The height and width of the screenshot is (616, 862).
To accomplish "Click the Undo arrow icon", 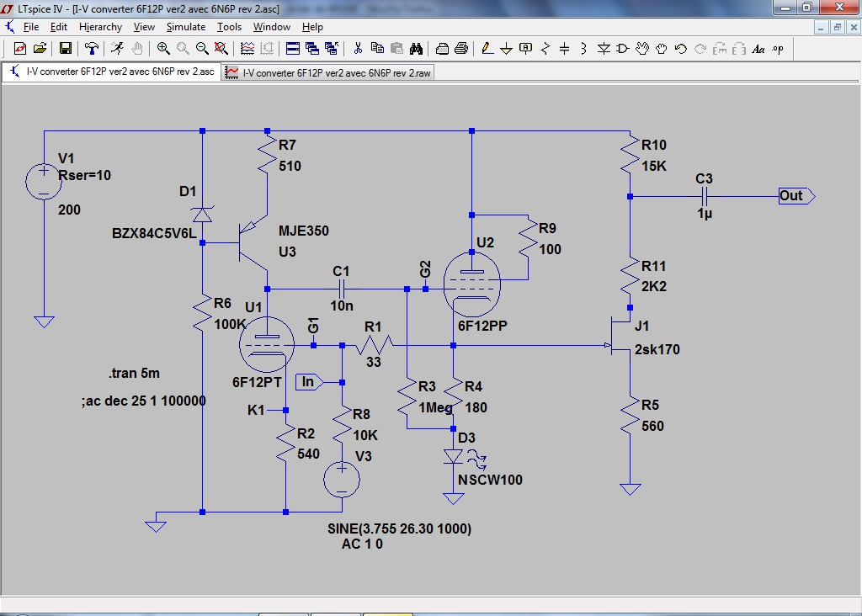I will 680,49.
